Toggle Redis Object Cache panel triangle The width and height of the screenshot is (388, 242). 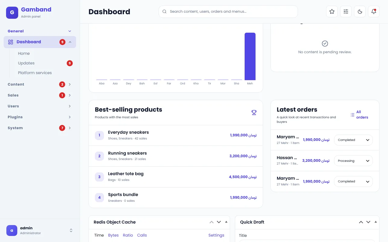226,222
